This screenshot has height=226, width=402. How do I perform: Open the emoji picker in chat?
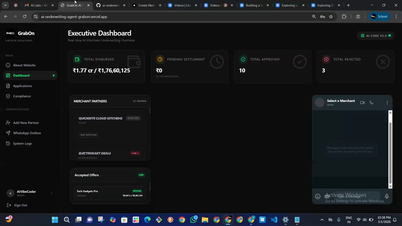point(318,196)
